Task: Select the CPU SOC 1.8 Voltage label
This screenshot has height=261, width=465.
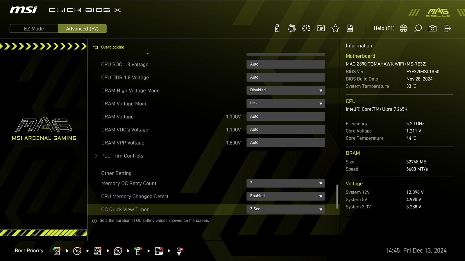Action: coord(125,64)
